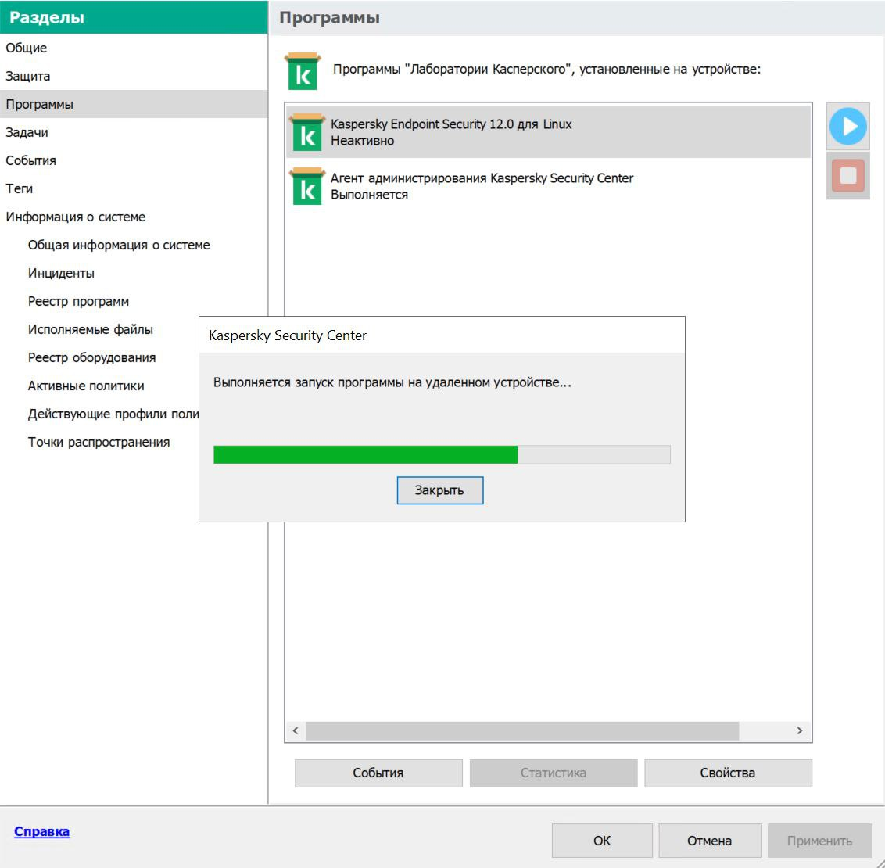
Task: Click the Отмена button
Action: (x=709, y=841)
